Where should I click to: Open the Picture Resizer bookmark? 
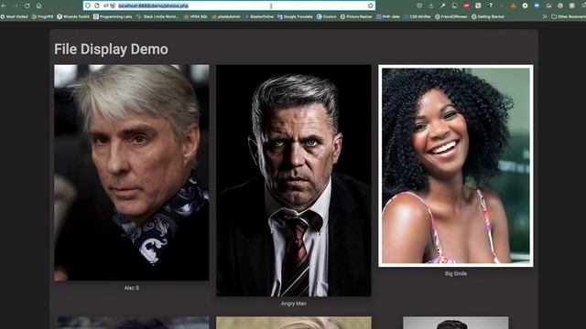click(356, 16)
